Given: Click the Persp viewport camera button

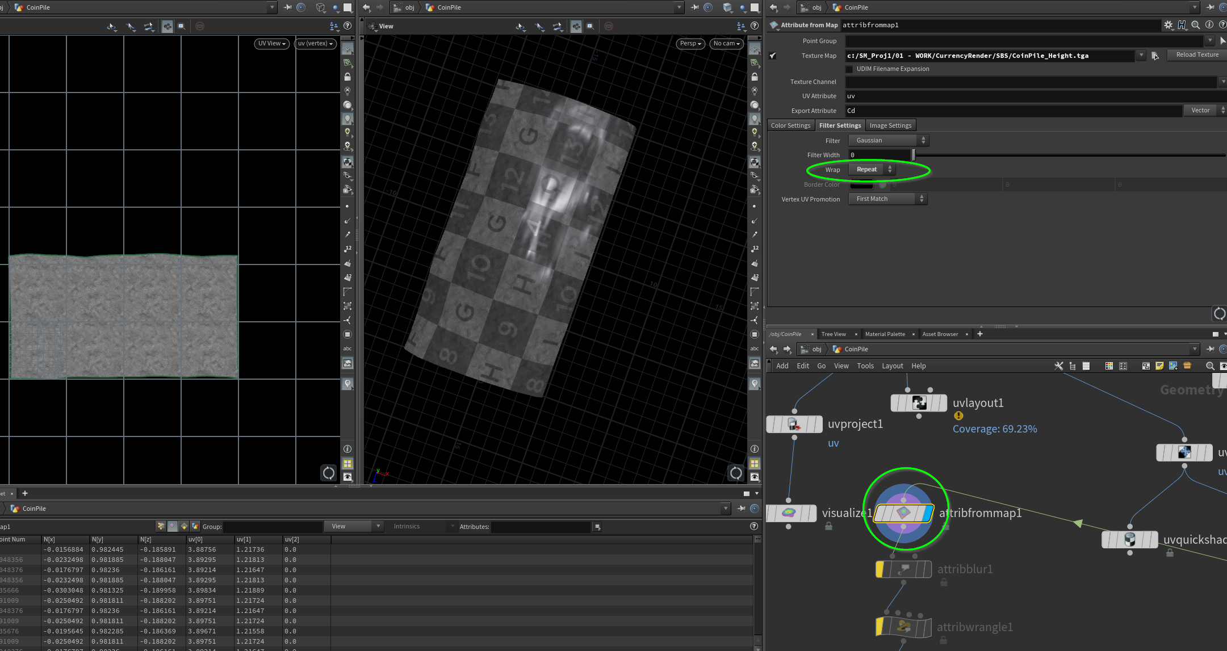Looking at the screenshot, I should [x=690, y=43].
